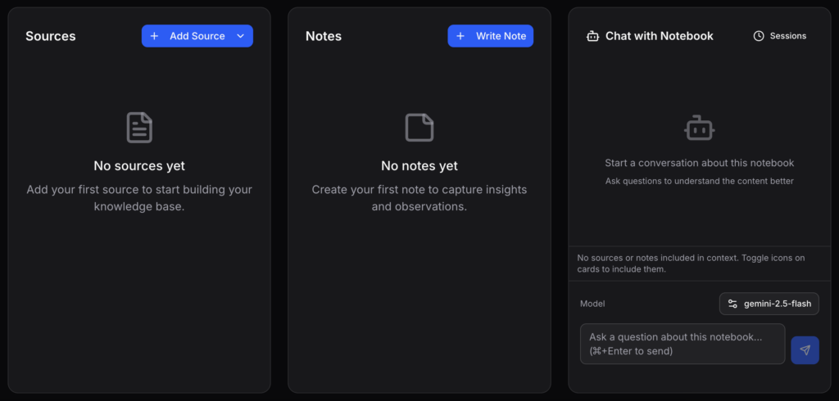The width and height of the screenshot is (839, 401).
Task: Open the Sessions list
Action: 780,36
